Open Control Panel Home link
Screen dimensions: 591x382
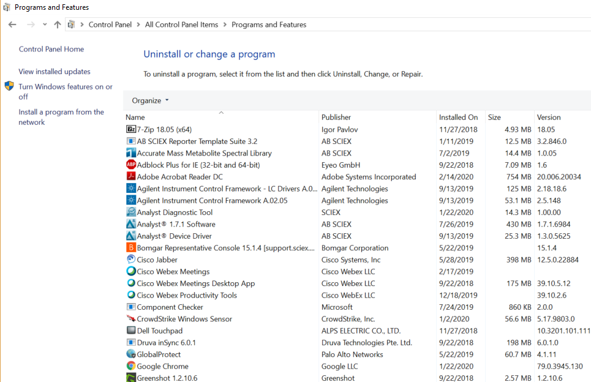point(51,49)
